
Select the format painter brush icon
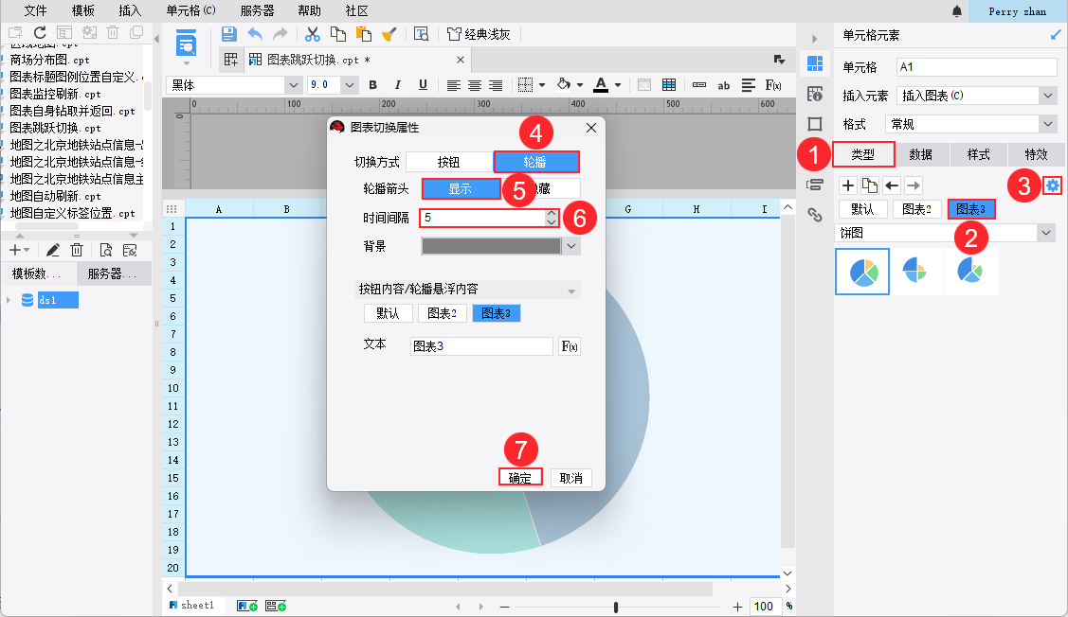coord(389,34)
